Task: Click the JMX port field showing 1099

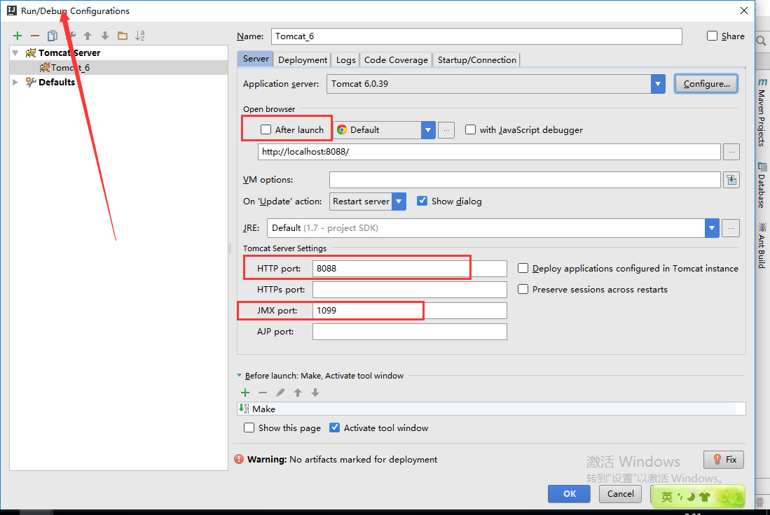Action: click(x=410, y=311)
